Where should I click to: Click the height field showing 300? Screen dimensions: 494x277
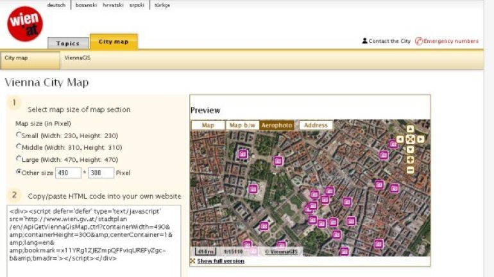[101, 173]
